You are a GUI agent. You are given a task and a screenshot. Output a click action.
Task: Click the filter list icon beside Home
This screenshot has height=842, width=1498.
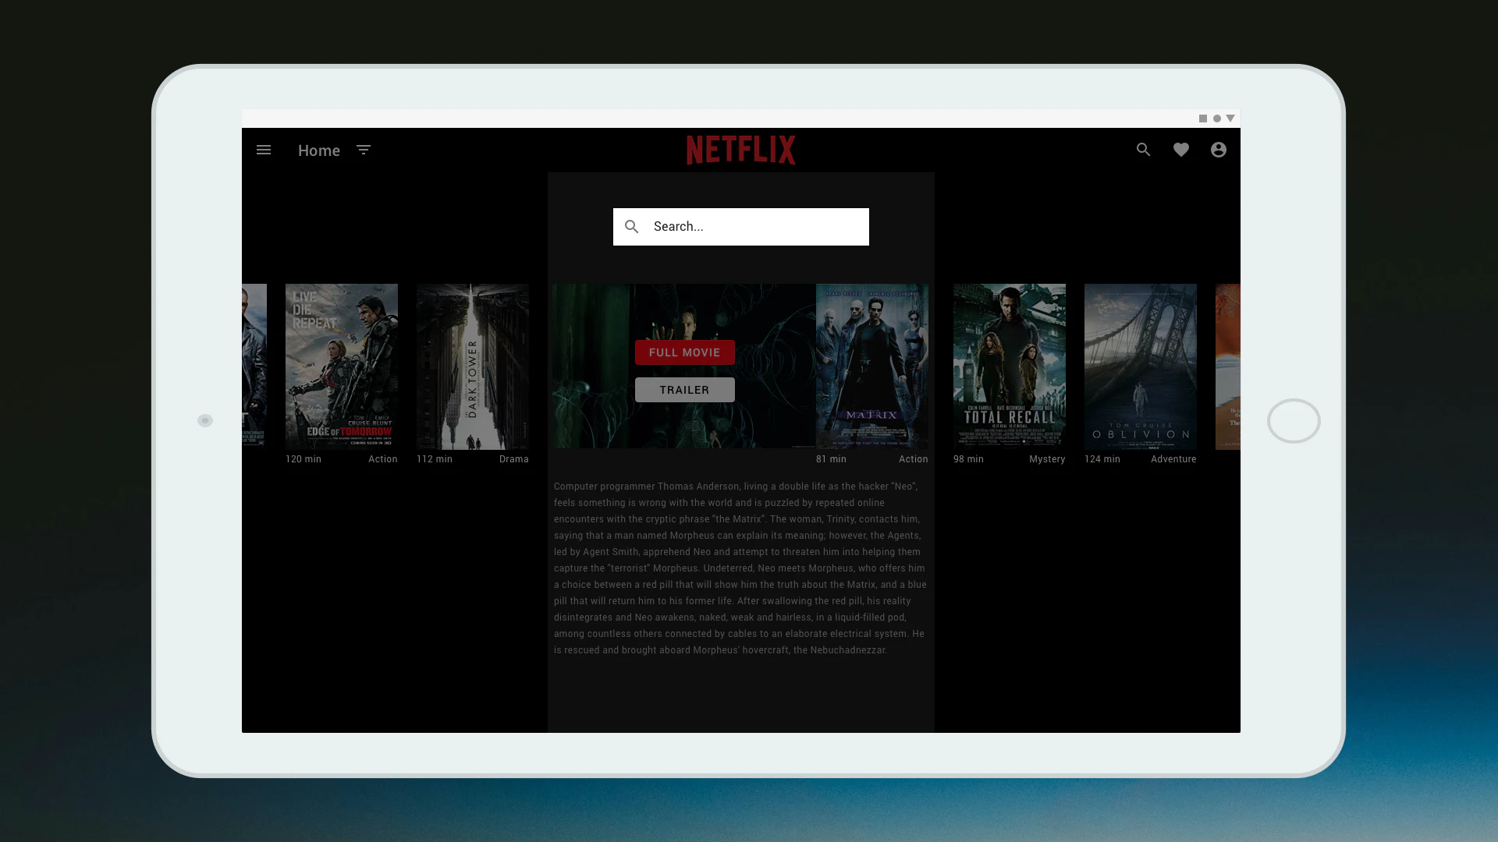coord(364,150)
